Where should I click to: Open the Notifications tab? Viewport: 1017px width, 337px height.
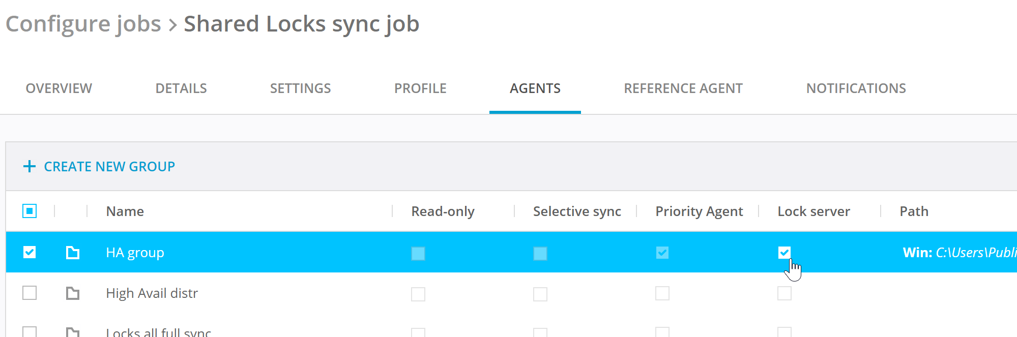tap(856, 88)
